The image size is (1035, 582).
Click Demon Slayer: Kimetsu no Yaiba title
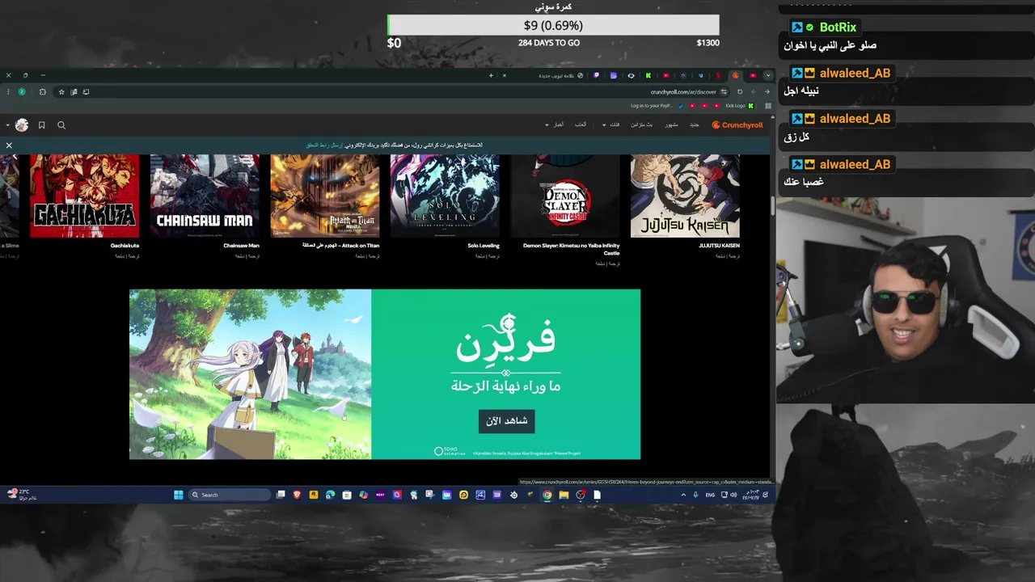[571, 249]
